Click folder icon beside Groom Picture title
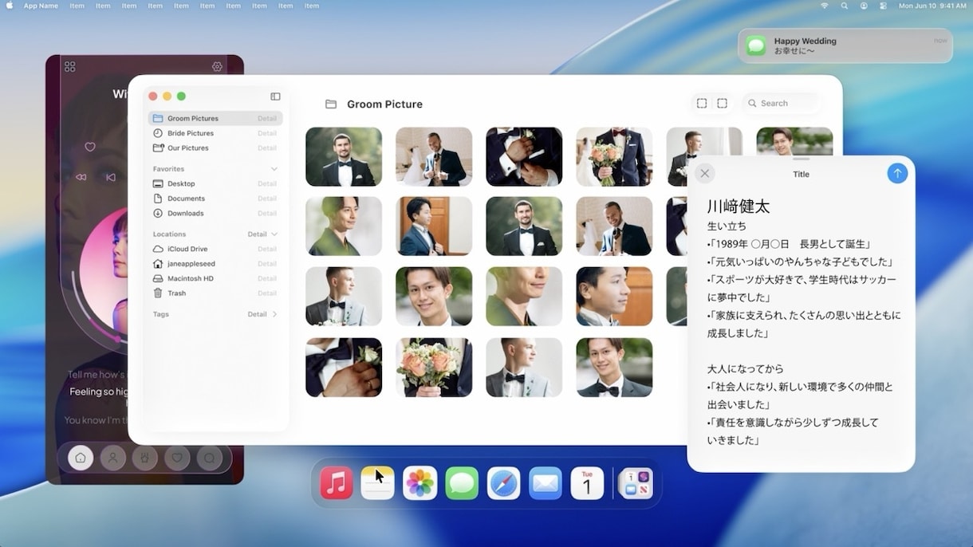This screenshot has height=547, width=973. pos(331,104)
